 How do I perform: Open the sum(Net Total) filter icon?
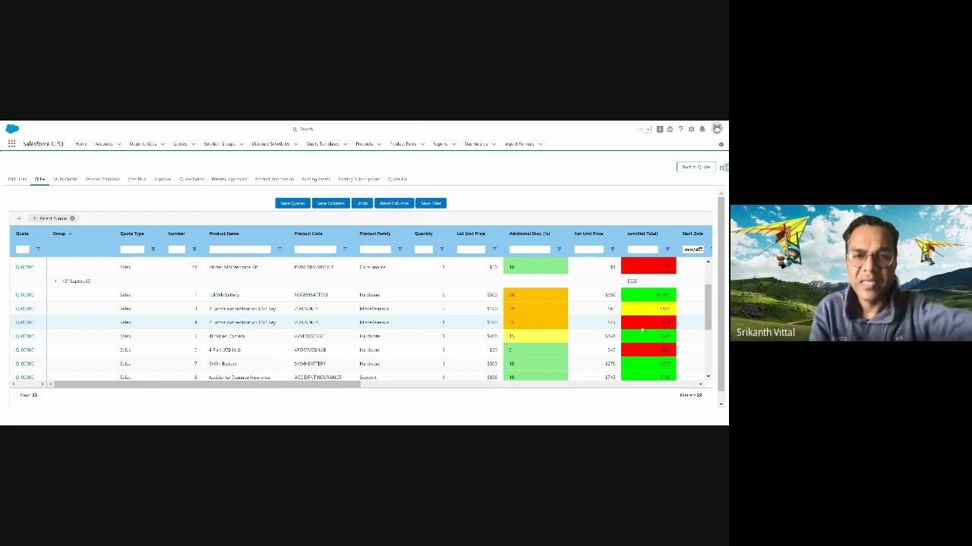coord(667,249)
